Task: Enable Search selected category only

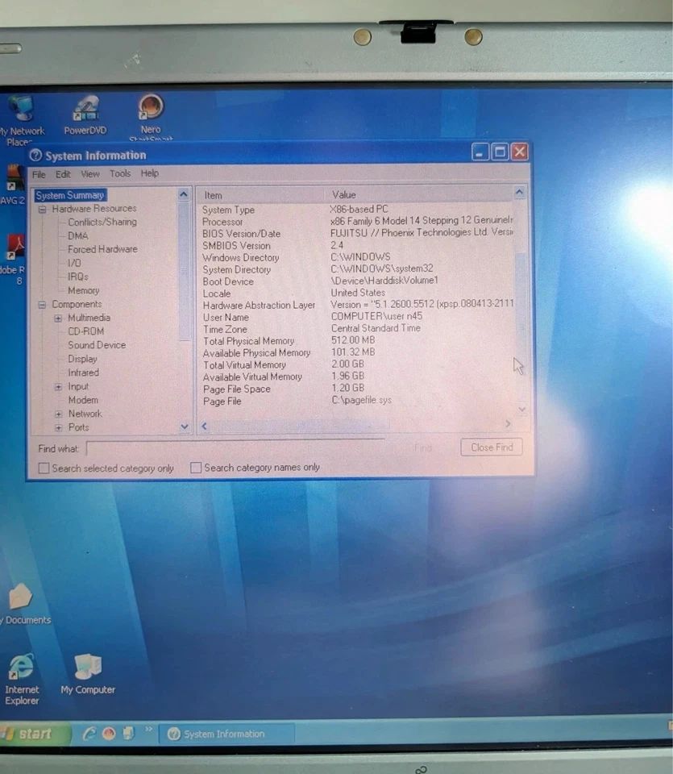Action: (44, 467)
